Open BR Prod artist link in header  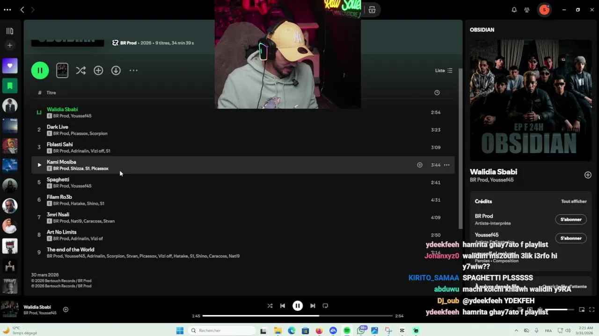[x=128, y=43]
